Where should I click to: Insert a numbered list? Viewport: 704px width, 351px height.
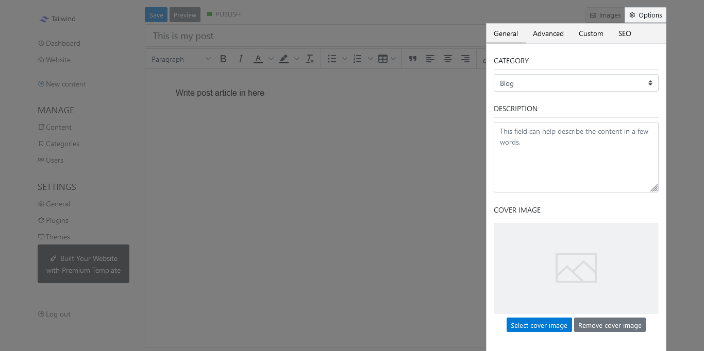pyautogui.click(x=358, y=59)
